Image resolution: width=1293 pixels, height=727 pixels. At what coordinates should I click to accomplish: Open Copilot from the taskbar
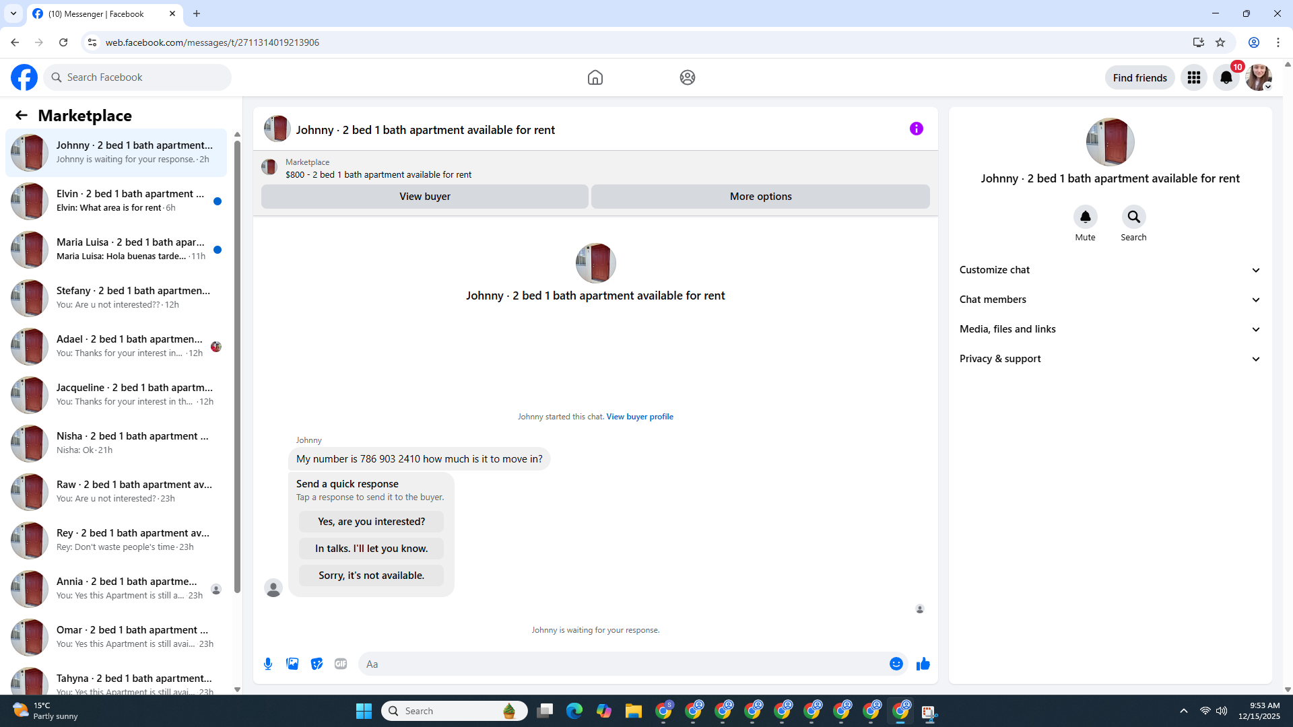tap(604, 711)
